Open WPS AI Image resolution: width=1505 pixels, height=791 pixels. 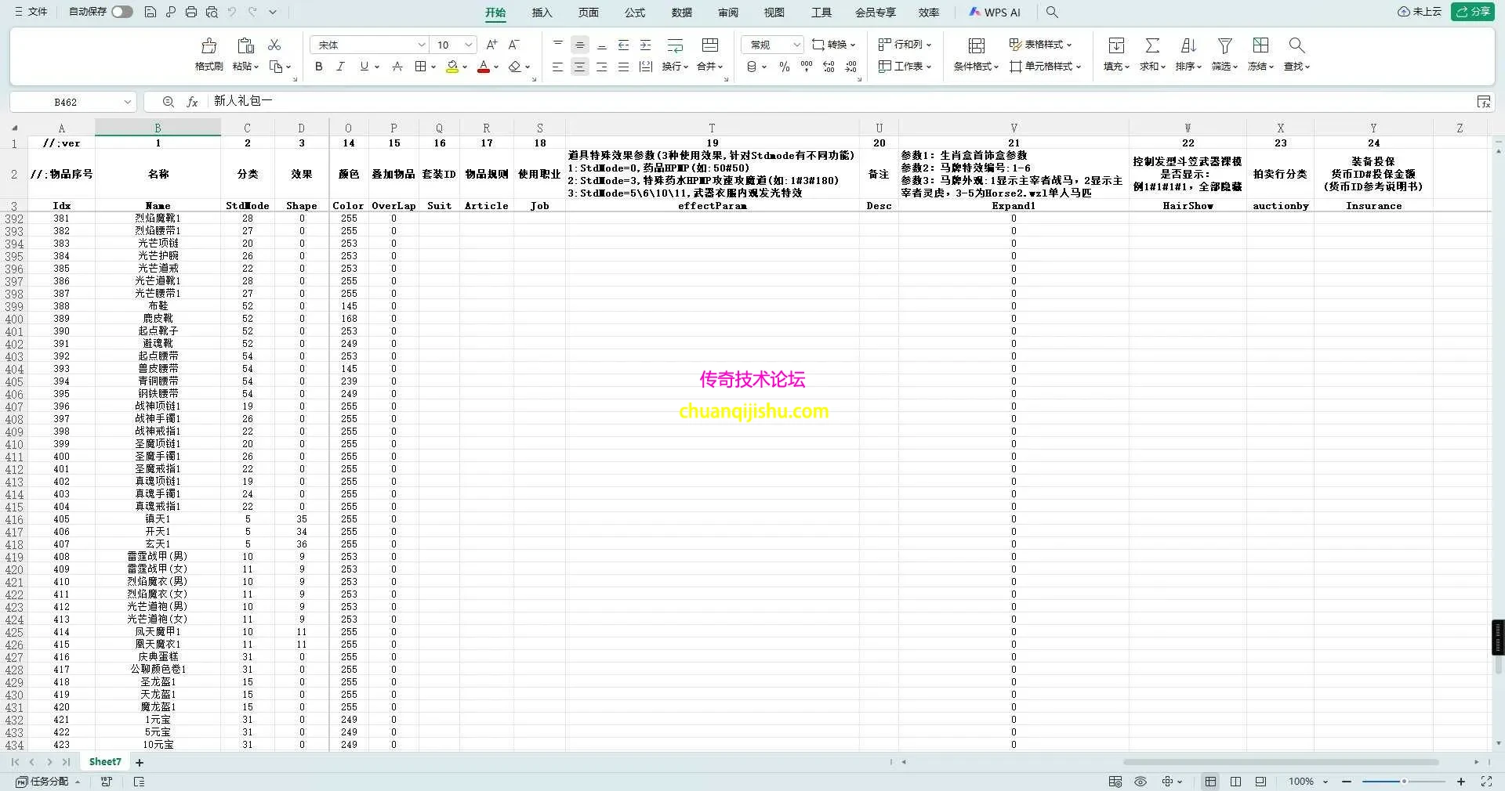[995, 13]
